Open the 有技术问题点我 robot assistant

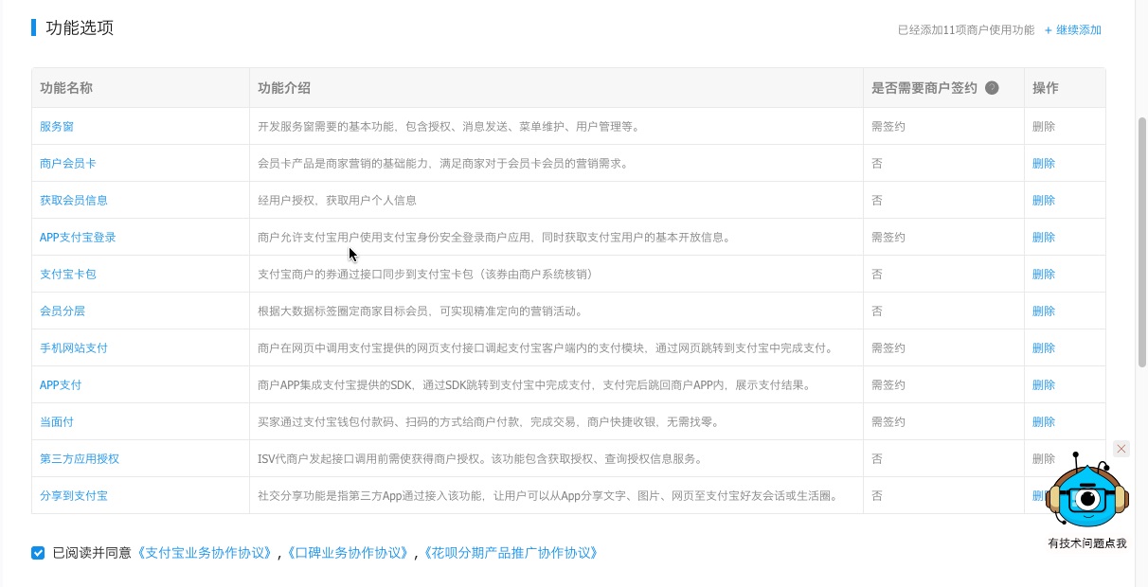pos(1086,497)
